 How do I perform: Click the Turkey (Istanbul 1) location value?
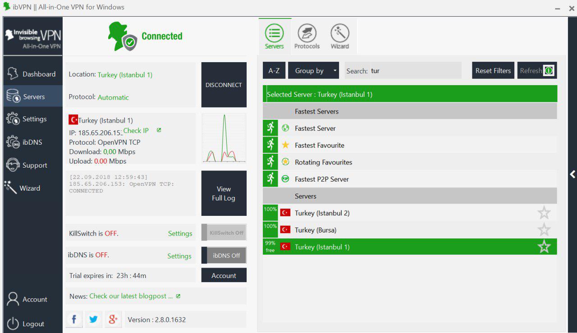tap(125, 75)
